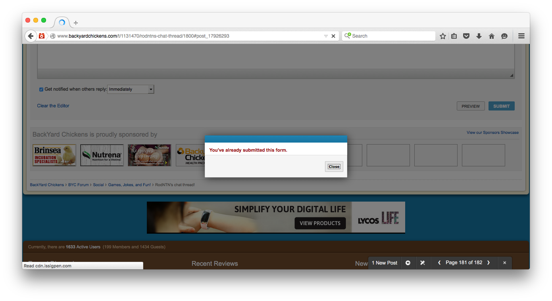Click the browser Back arrow button
The height and width of the screenshot is (301, 552).
pos(31,36)
